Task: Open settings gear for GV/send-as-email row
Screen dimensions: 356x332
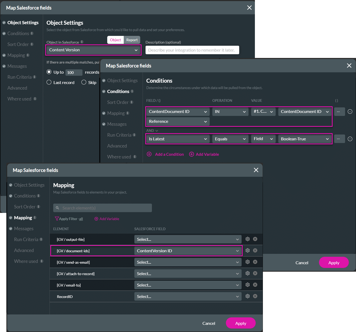Action: click(247, 262)
